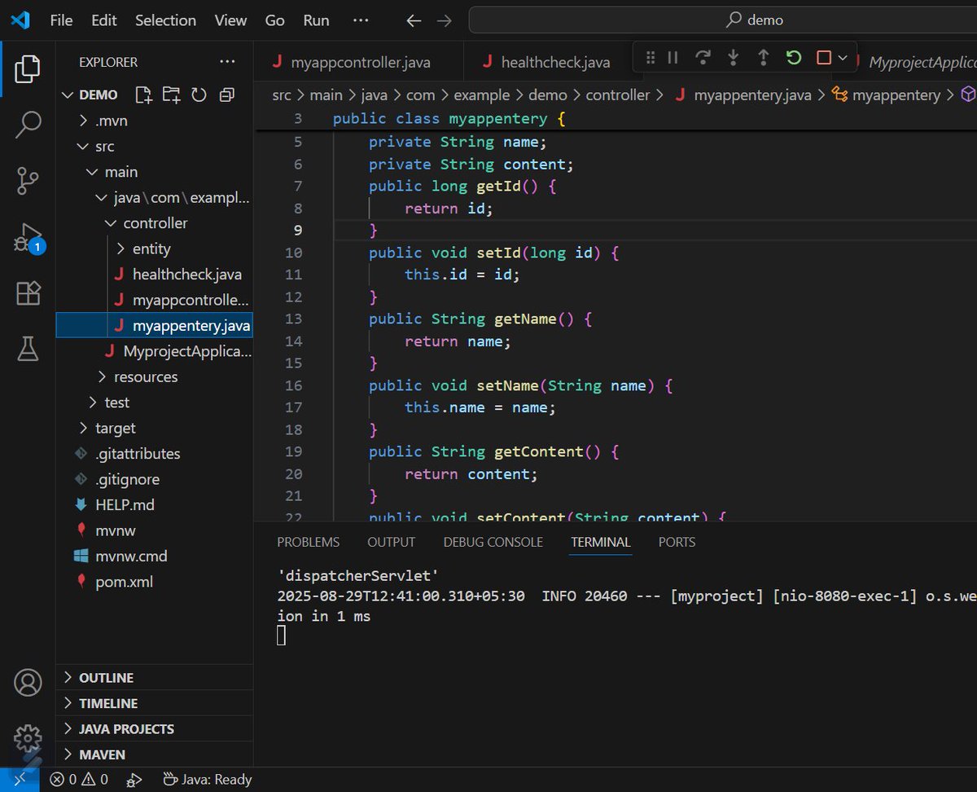Collapse all folders in Explorer
Viewport: 977px width, 792px height.
pos(226,95)
